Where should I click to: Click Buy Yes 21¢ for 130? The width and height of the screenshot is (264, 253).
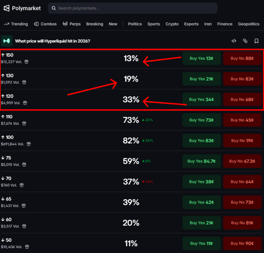(x=201, y=79)
